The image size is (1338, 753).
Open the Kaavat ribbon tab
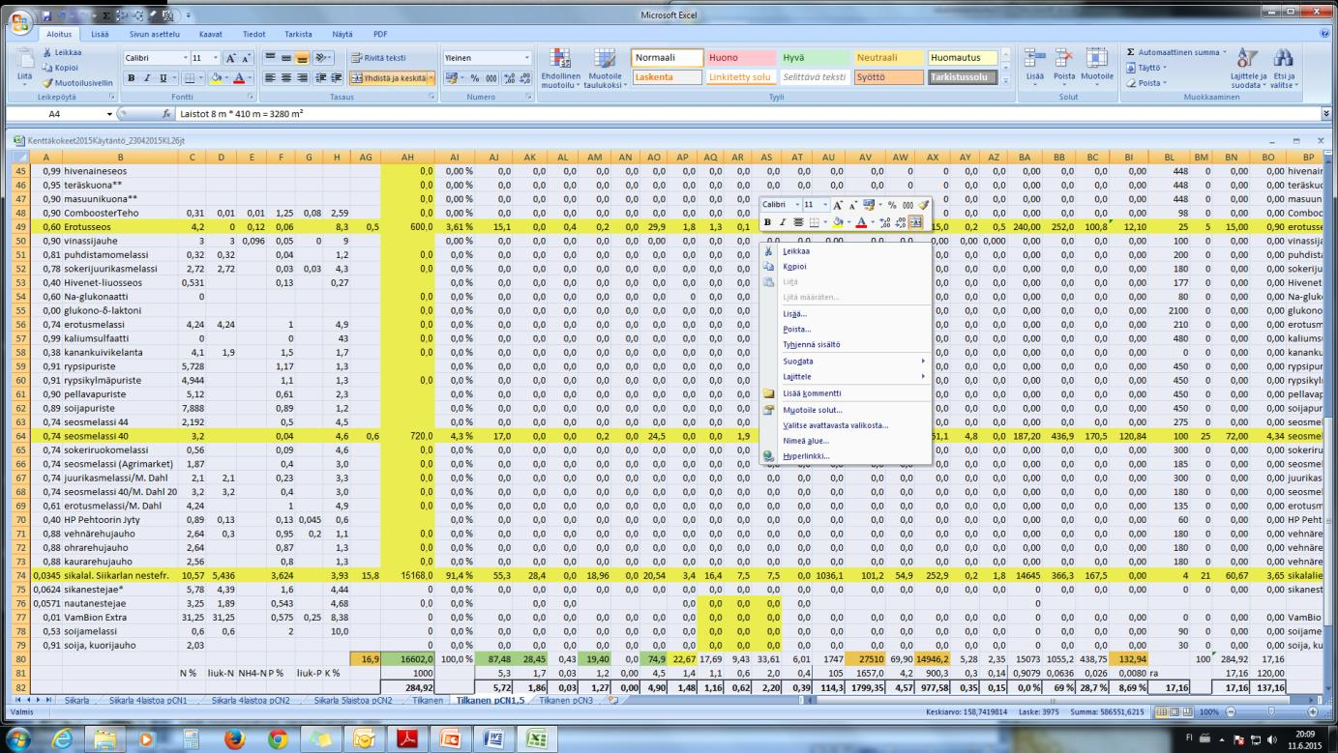coord(211,34)
